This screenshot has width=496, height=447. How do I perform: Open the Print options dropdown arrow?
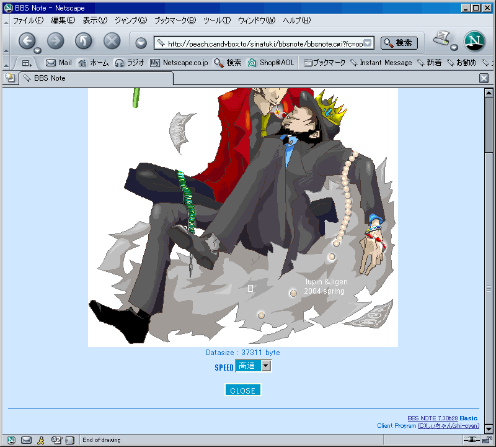(x=454, y=48)
